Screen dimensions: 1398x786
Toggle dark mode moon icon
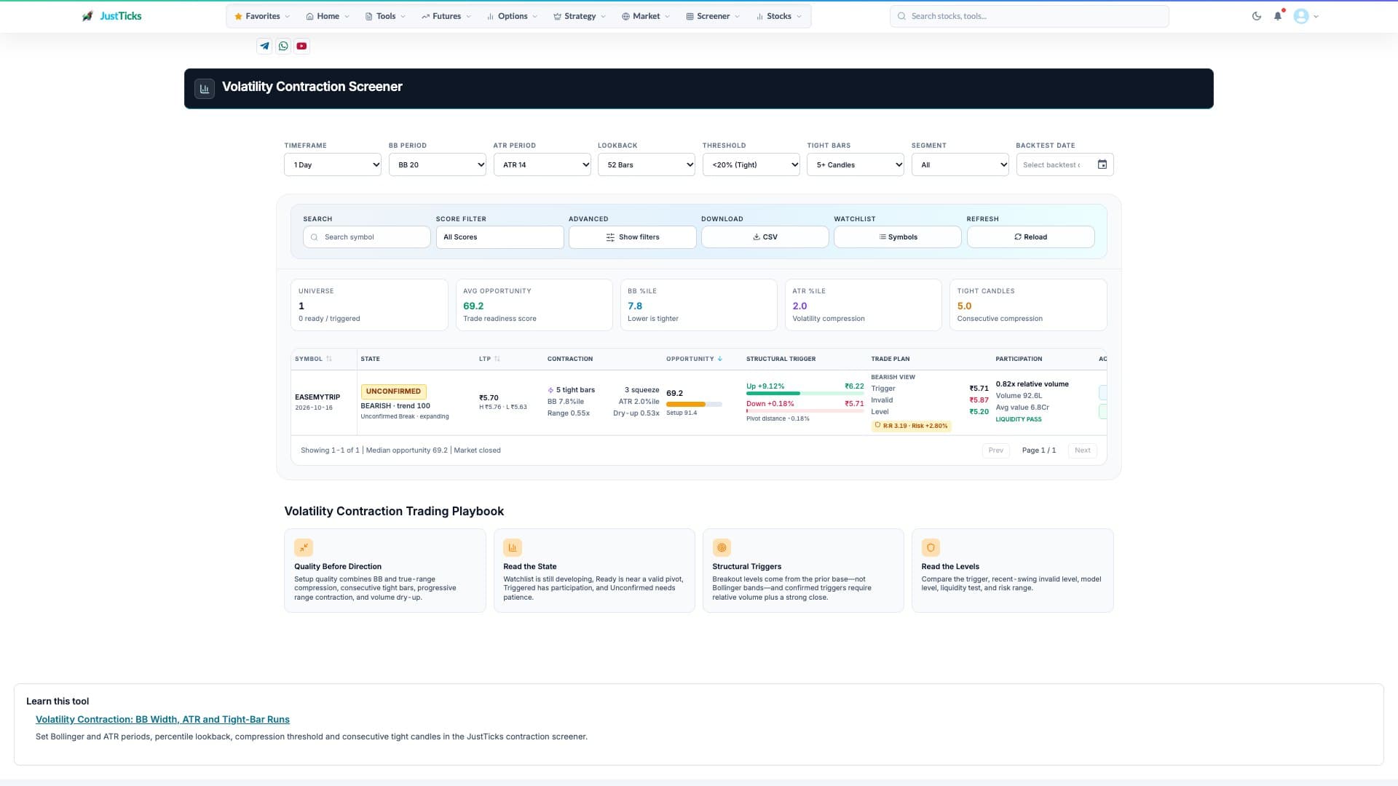pyautogui.click(x=1257, y=16)
